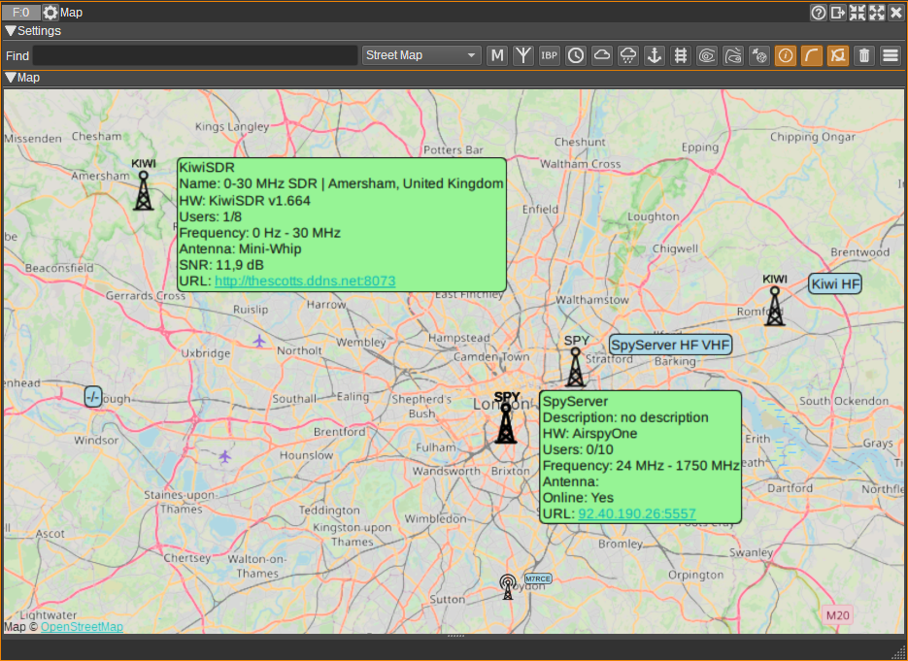Click the -/- label near Slough
The image size is (908, 661).
point(92,396)
